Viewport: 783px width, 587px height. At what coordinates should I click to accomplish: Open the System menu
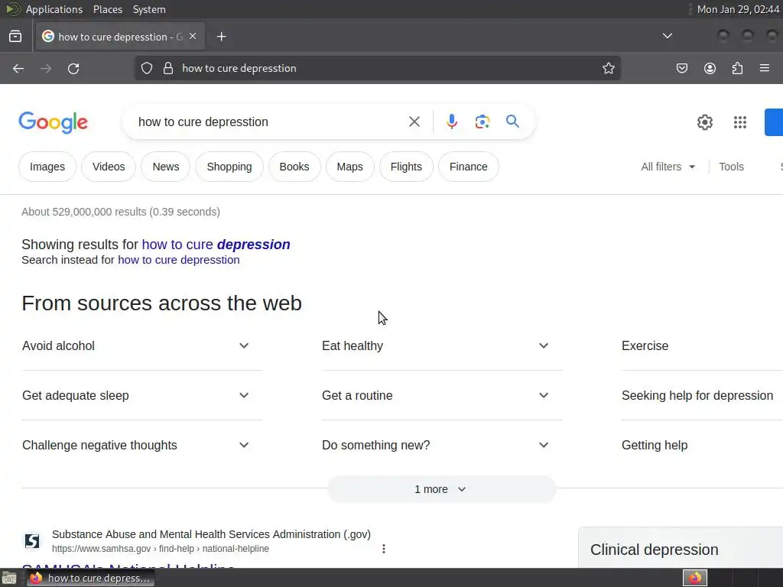149,9
